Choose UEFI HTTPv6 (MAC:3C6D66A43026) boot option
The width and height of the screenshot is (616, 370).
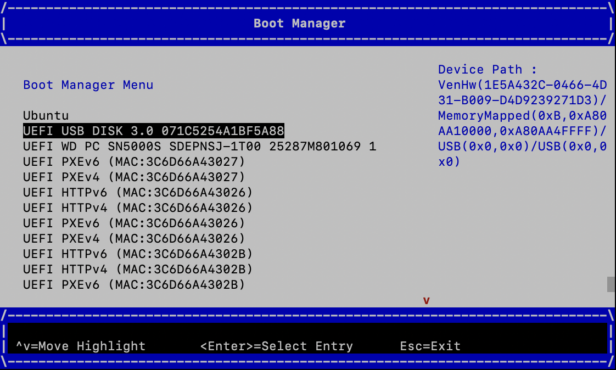pyautogui.click(x=137, y=192)
